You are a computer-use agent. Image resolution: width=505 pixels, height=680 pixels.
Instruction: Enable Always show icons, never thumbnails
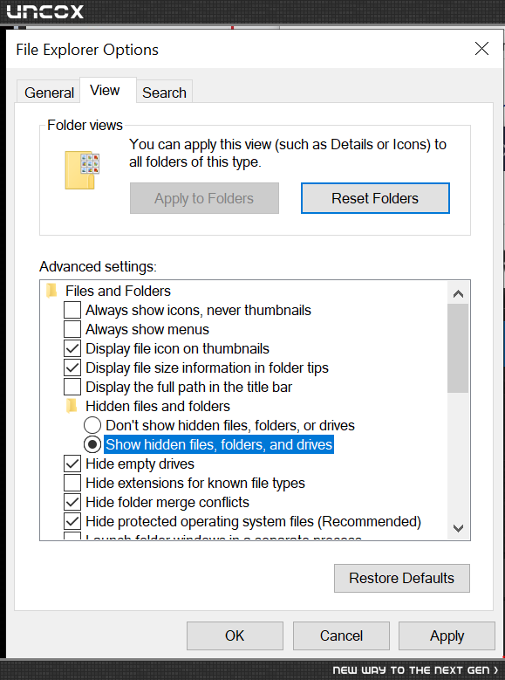72,310
